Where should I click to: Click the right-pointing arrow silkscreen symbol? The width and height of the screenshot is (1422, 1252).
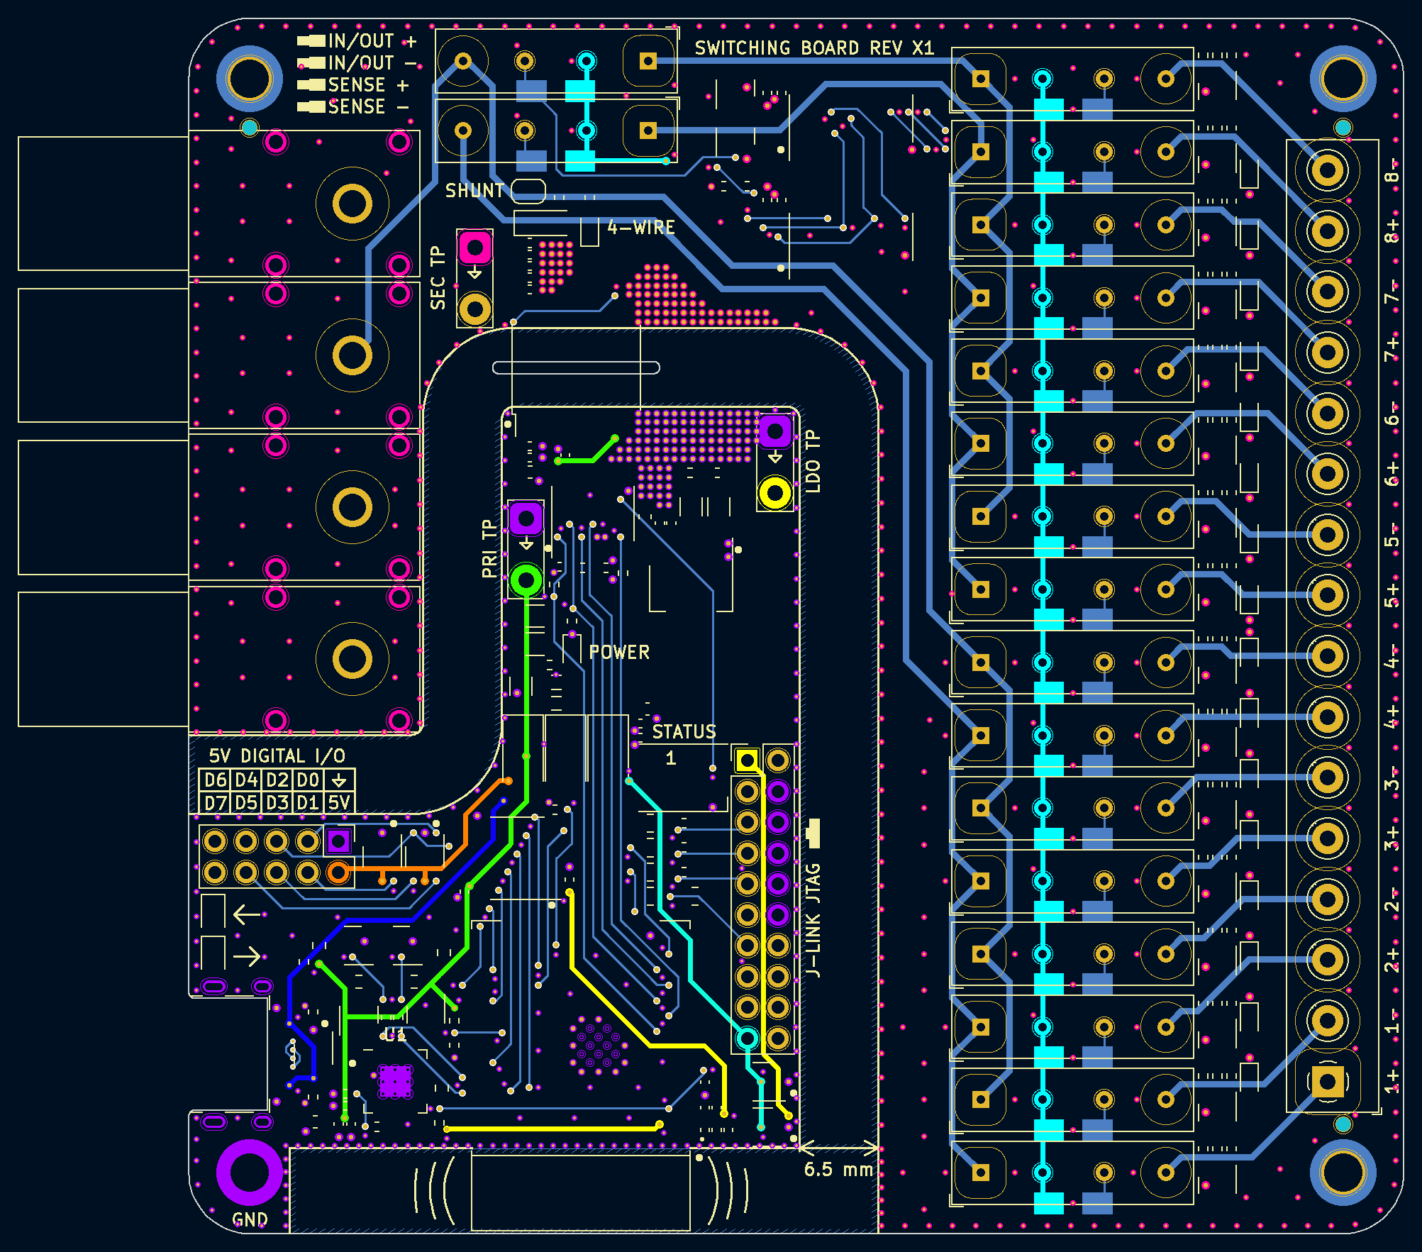pyautogui.click(x=247, y=957)
